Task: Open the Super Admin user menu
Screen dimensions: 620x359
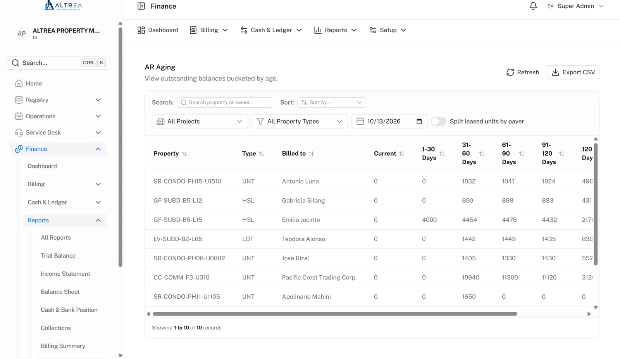Action: (x=575, y=6)
